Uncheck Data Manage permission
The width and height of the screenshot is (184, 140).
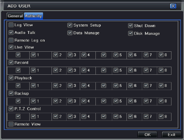[x=70, y=33]
